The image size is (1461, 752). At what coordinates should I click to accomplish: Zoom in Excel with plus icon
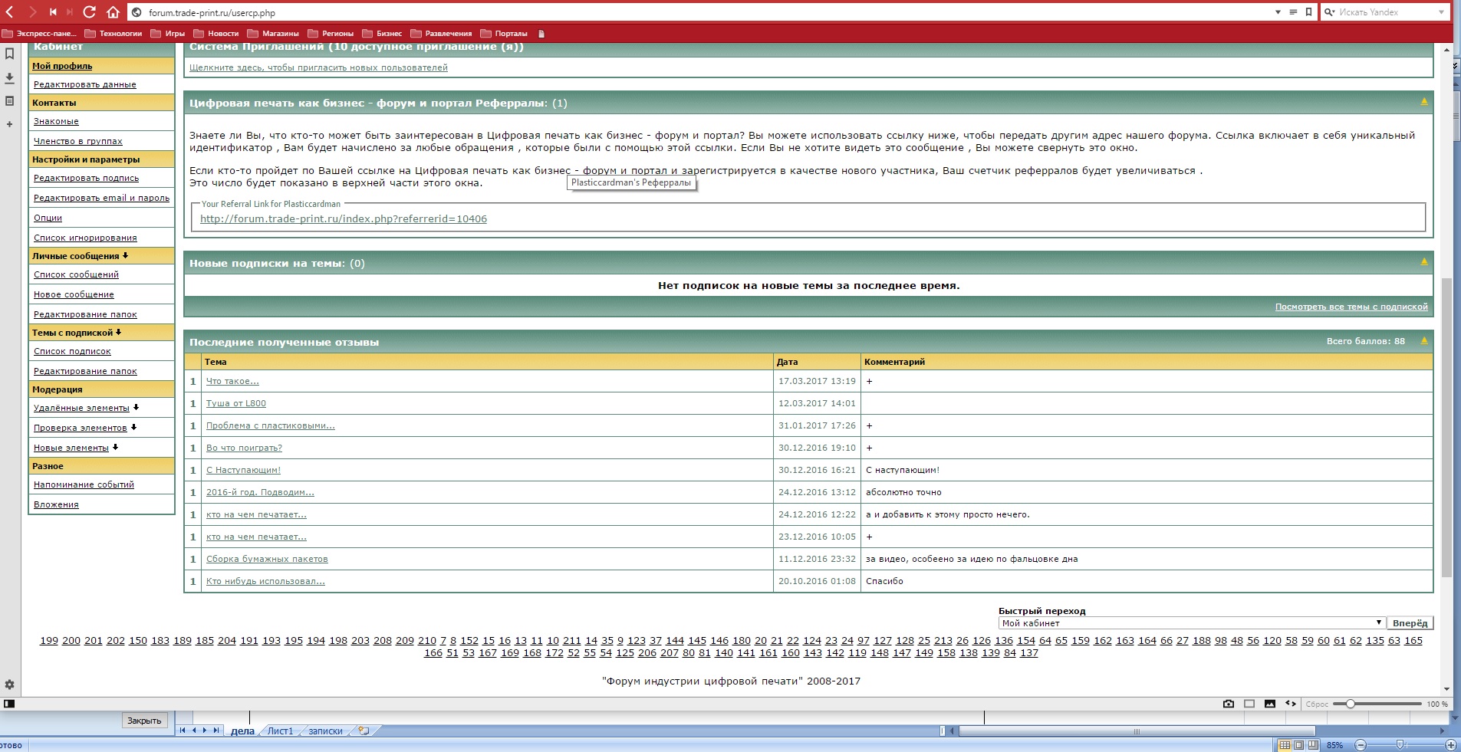coord(1450,745)
